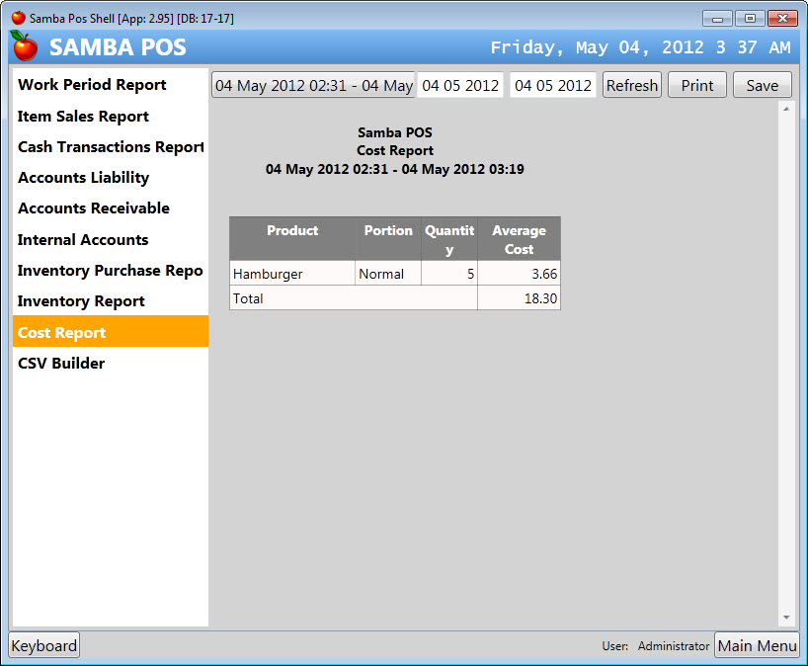The width and height of the screenshot is (808, 666).
Task: Select Cash Transactions Report
Action: 111,147
